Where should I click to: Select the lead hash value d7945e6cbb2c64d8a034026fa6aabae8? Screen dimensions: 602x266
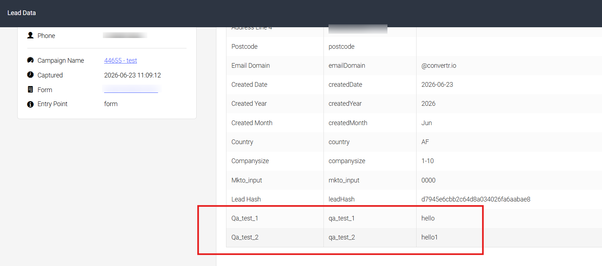[x=476, y=199]
